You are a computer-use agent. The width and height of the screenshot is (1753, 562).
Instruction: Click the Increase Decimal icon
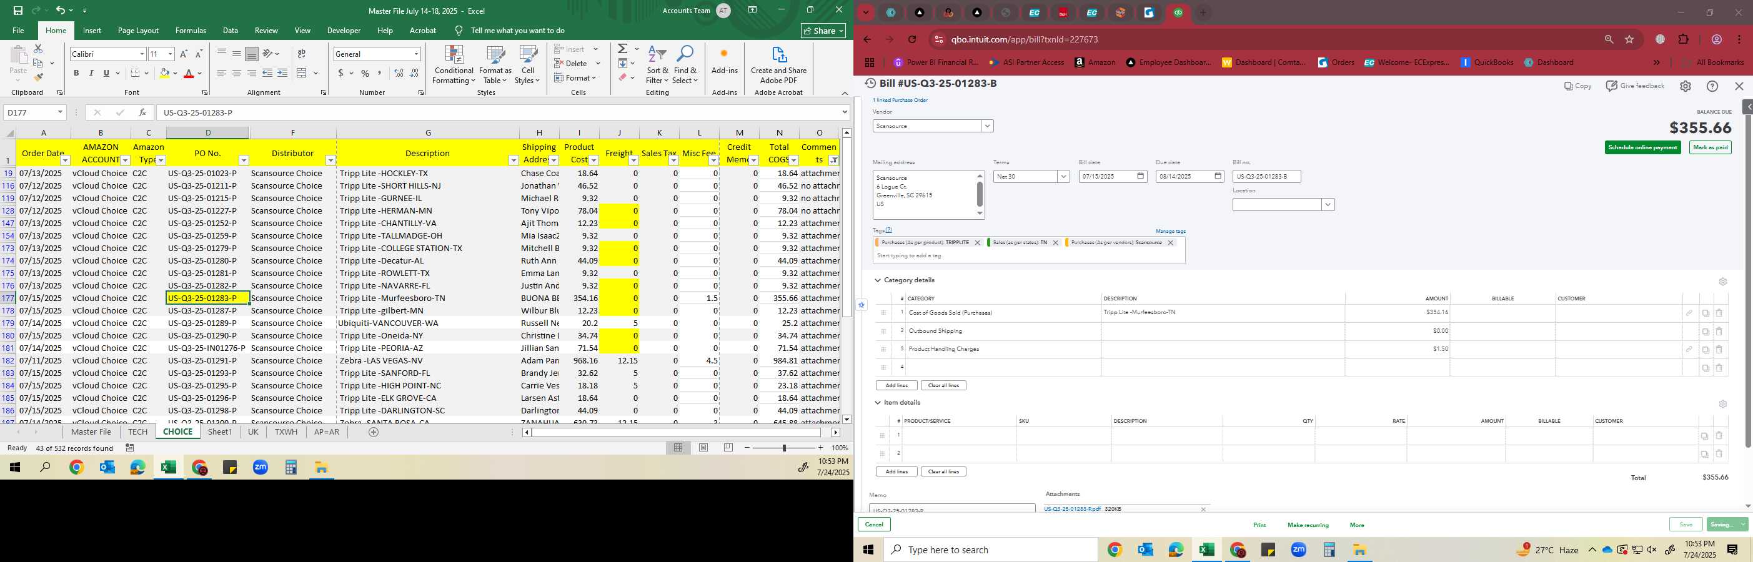coord(399,73)
